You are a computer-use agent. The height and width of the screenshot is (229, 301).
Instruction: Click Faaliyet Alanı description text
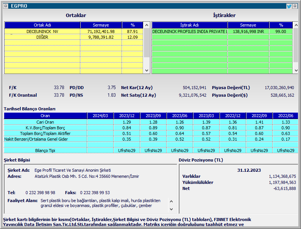click(x=100, y=203)
